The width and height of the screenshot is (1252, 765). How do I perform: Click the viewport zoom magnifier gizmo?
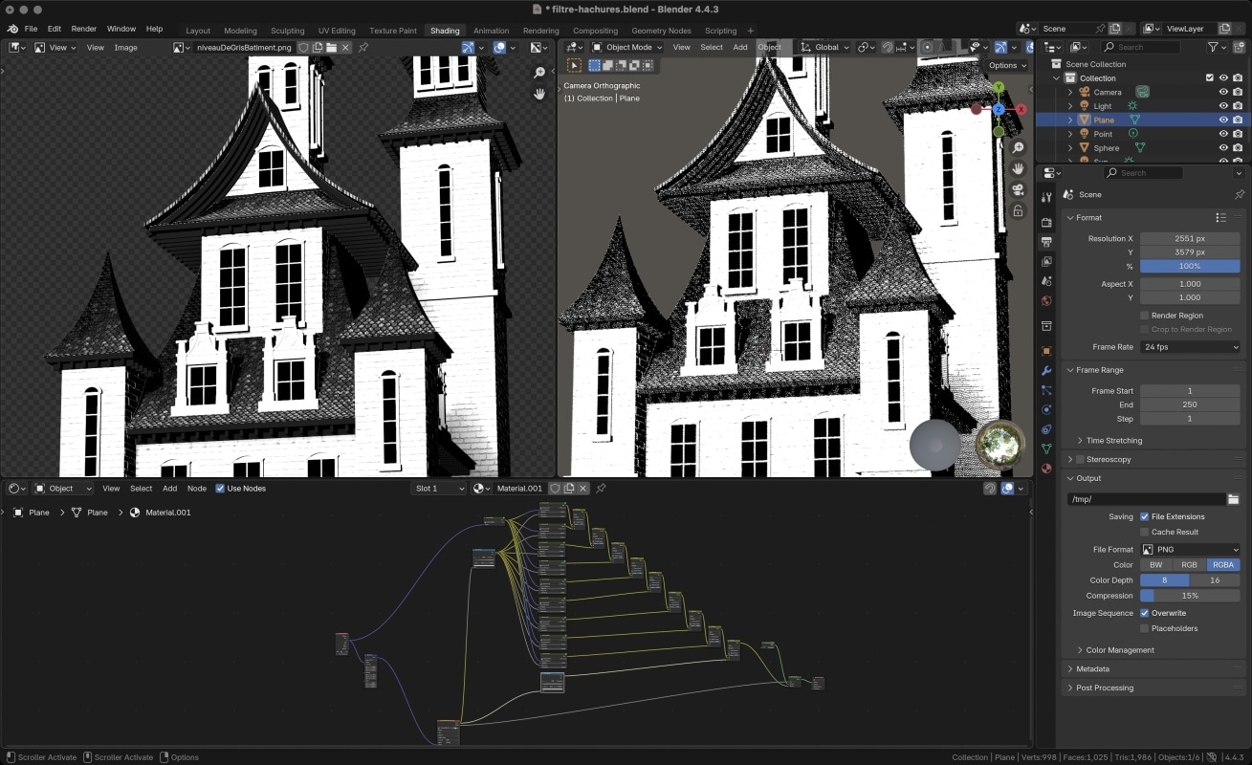(1019, 148)
